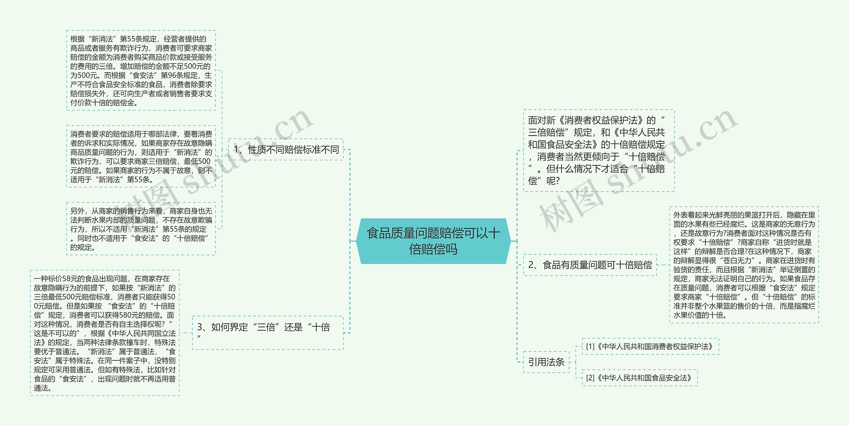Click the right connector stub of the central node
This screenshot has height=426, width=849.
tap(514, 241)
